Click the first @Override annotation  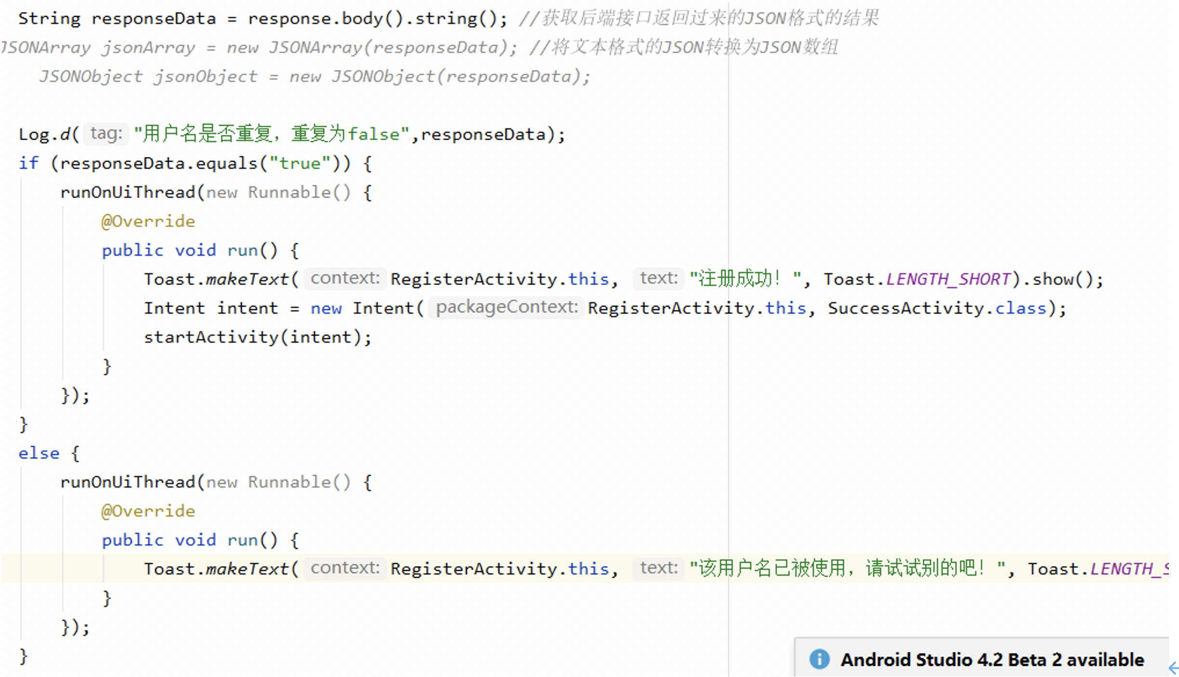(148, 221)
